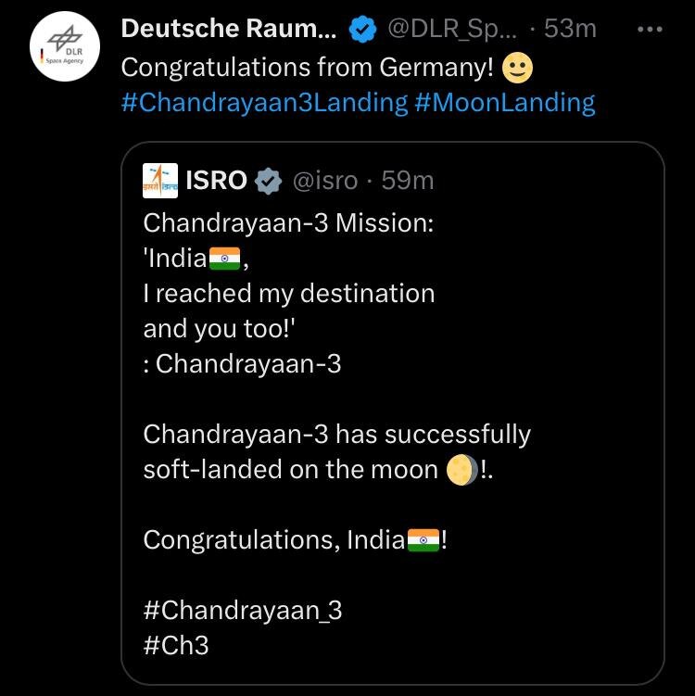Click DLR's blue verified badge
This screenshot has width=695, height=696.
click(361, 30)
